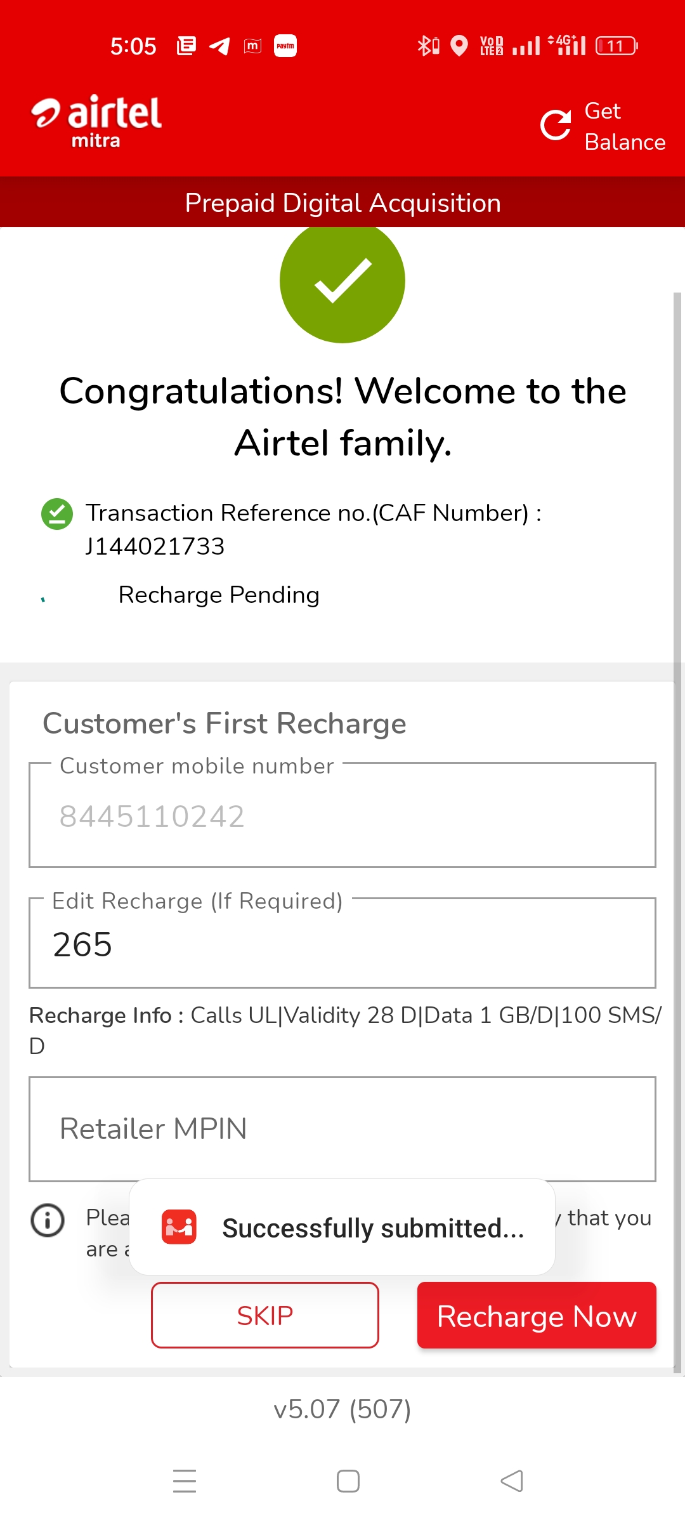Tap the green transaction reference check icon
The image size is (685, 1523).
coord(57,513)
